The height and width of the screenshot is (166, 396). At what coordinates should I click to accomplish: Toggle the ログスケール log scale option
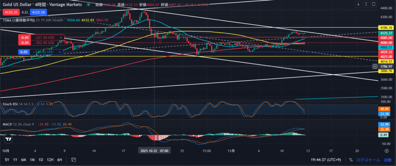tap(367, 159)
